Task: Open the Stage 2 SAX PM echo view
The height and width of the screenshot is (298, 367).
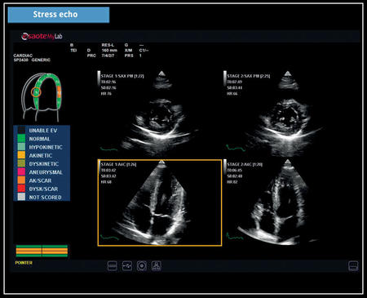Action: 285,113
